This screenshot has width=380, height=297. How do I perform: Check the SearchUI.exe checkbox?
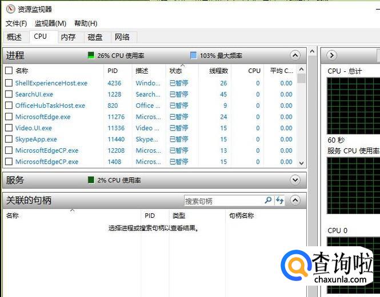point(9,94)
